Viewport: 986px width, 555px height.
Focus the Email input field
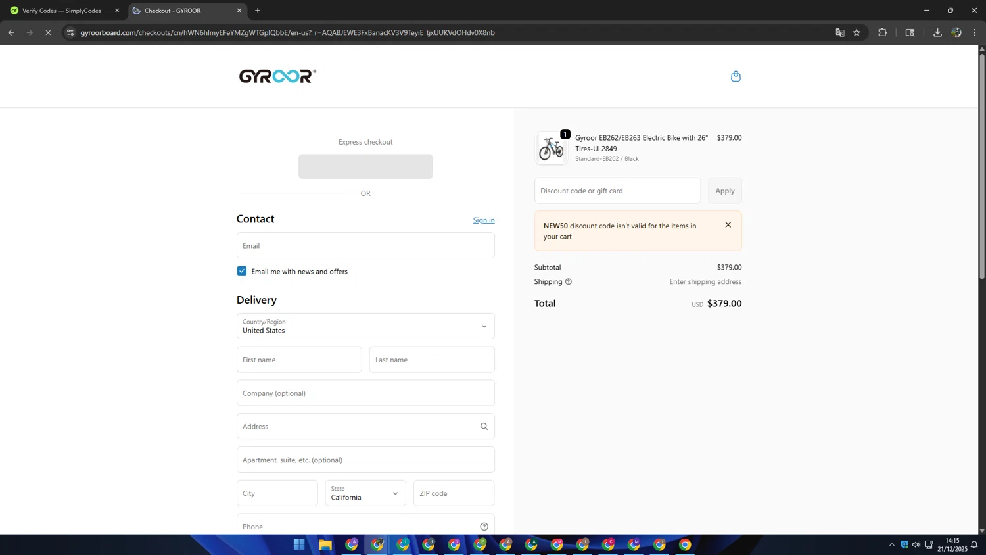[x=365, y=245]
